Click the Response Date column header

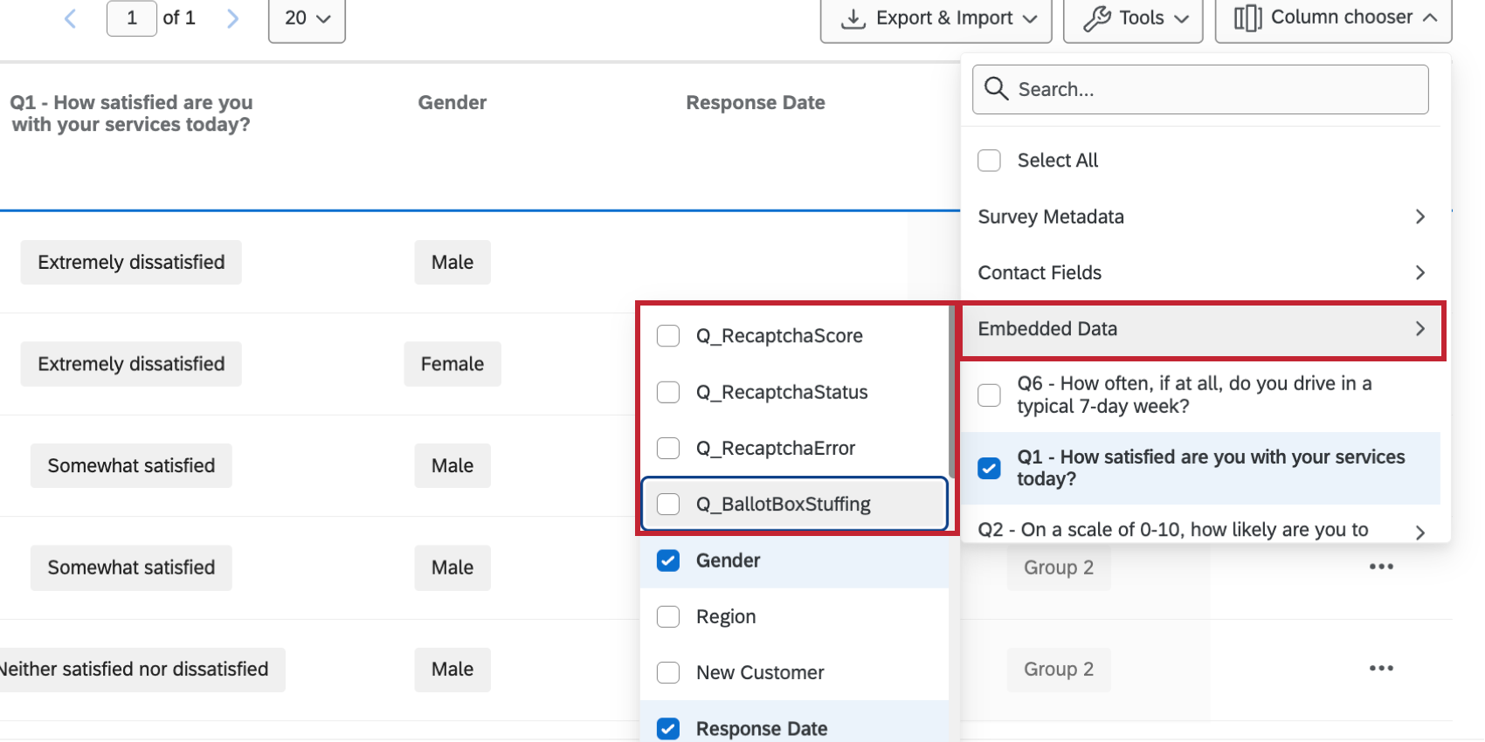coord(756,102)
